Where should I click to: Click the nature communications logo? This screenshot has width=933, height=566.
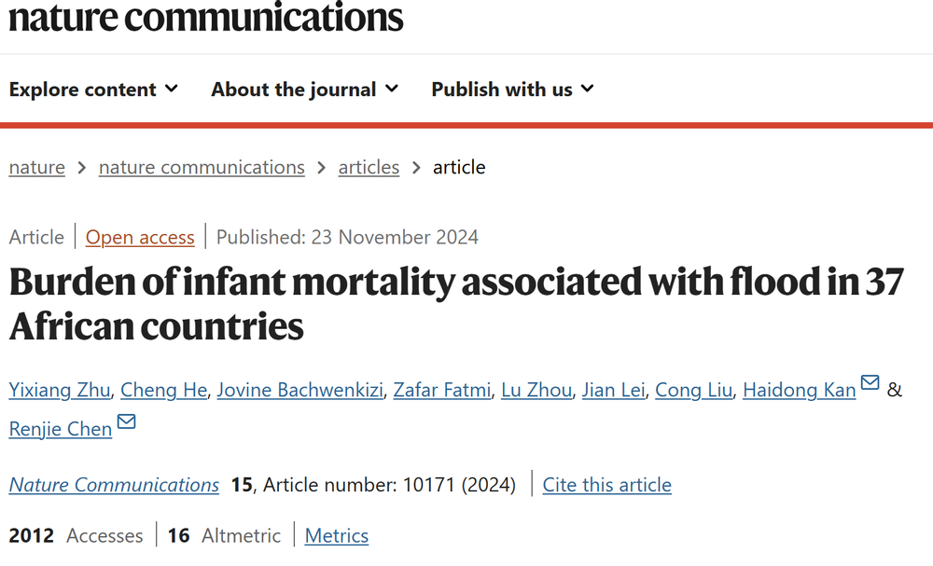(x=206, y=17)
